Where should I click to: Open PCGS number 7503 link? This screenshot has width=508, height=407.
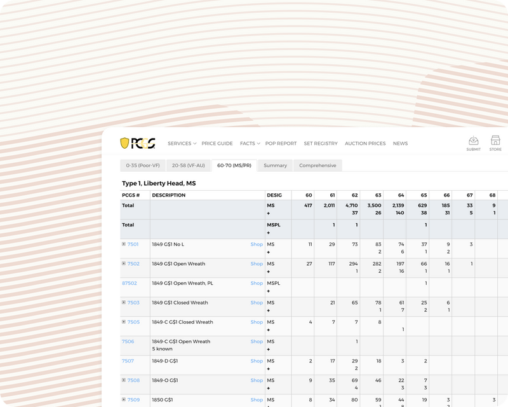pyautogui.click(x=133, y=303)
